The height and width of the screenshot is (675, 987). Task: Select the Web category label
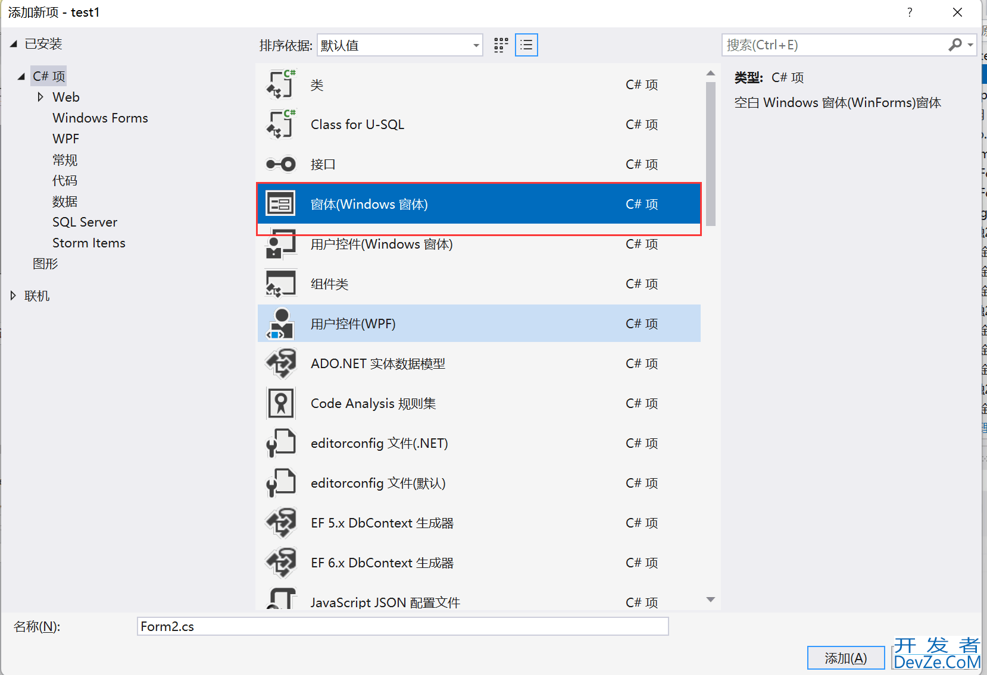tap(66, 97)
